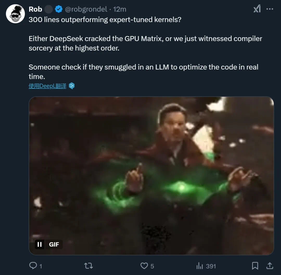The image size is (281, 275).
Task: Click the display name Rob
Action: pyautogui.click(x=35, y=9)
